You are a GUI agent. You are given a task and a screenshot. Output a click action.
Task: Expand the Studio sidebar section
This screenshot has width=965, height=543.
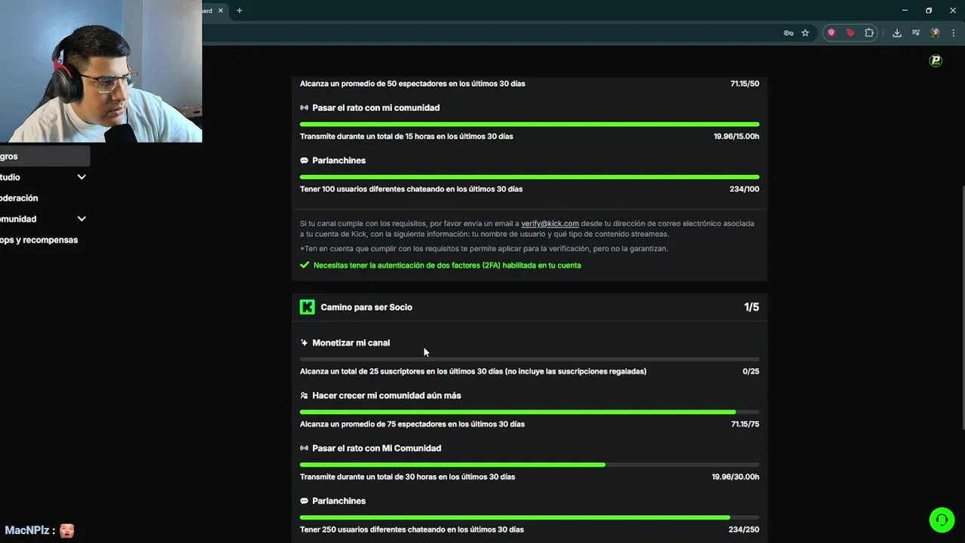click(x=81, y=177)
